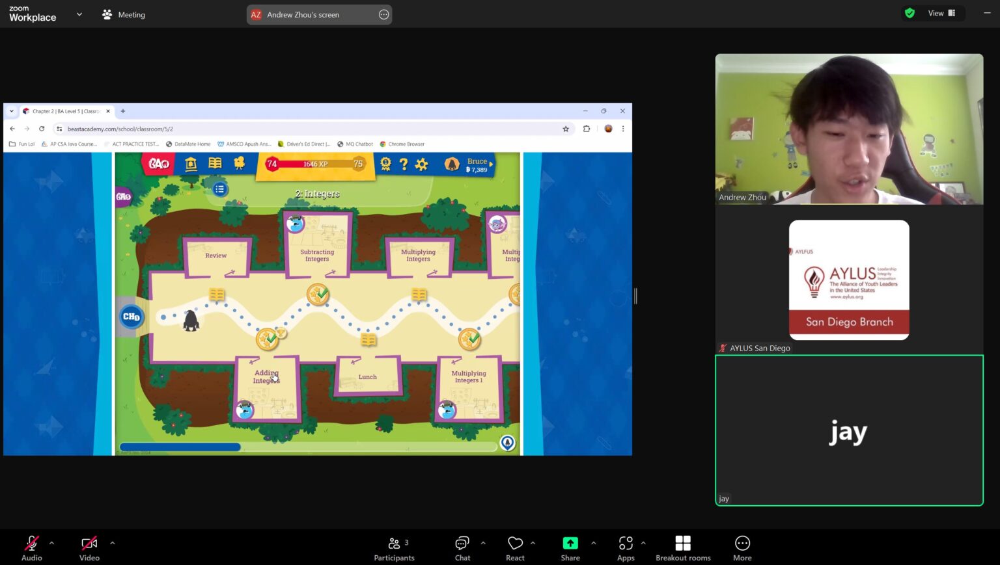Expand the Apps options arrow
The width and height of the screenshot is (1000, 565).
(643, 542)
